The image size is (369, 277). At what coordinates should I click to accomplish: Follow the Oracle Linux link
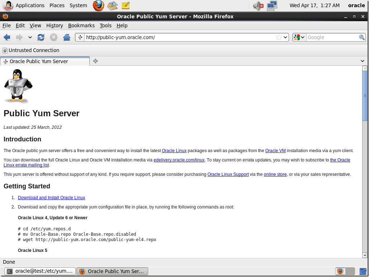[174, 151]
